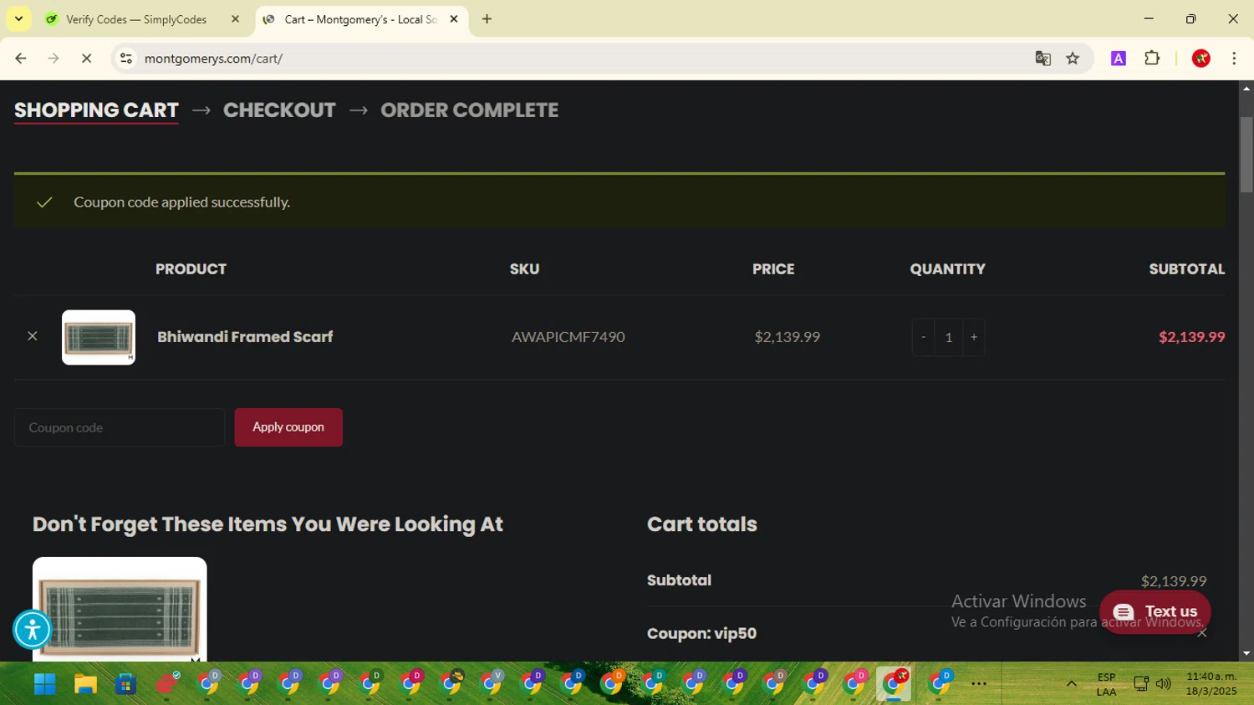Stop loading the page
Viewport: 1254px width, 705px height.
(86, 59)
